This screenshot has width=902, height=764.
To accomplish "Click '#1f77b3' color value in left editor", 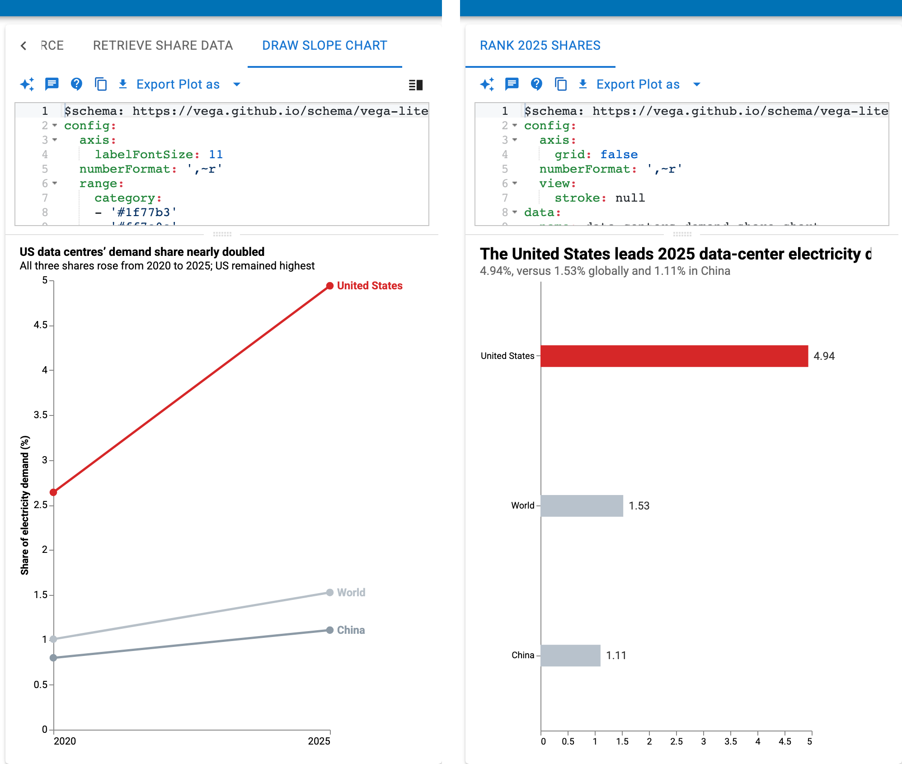I will click(x=144, y=212).
